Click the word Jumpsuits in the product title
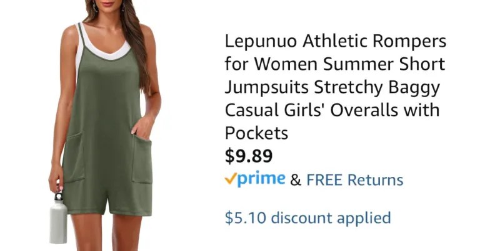 click(267, 88)
